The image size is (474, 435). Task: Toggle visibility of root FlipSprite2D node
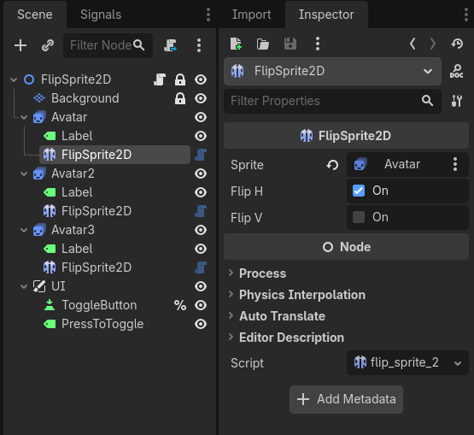201,79
